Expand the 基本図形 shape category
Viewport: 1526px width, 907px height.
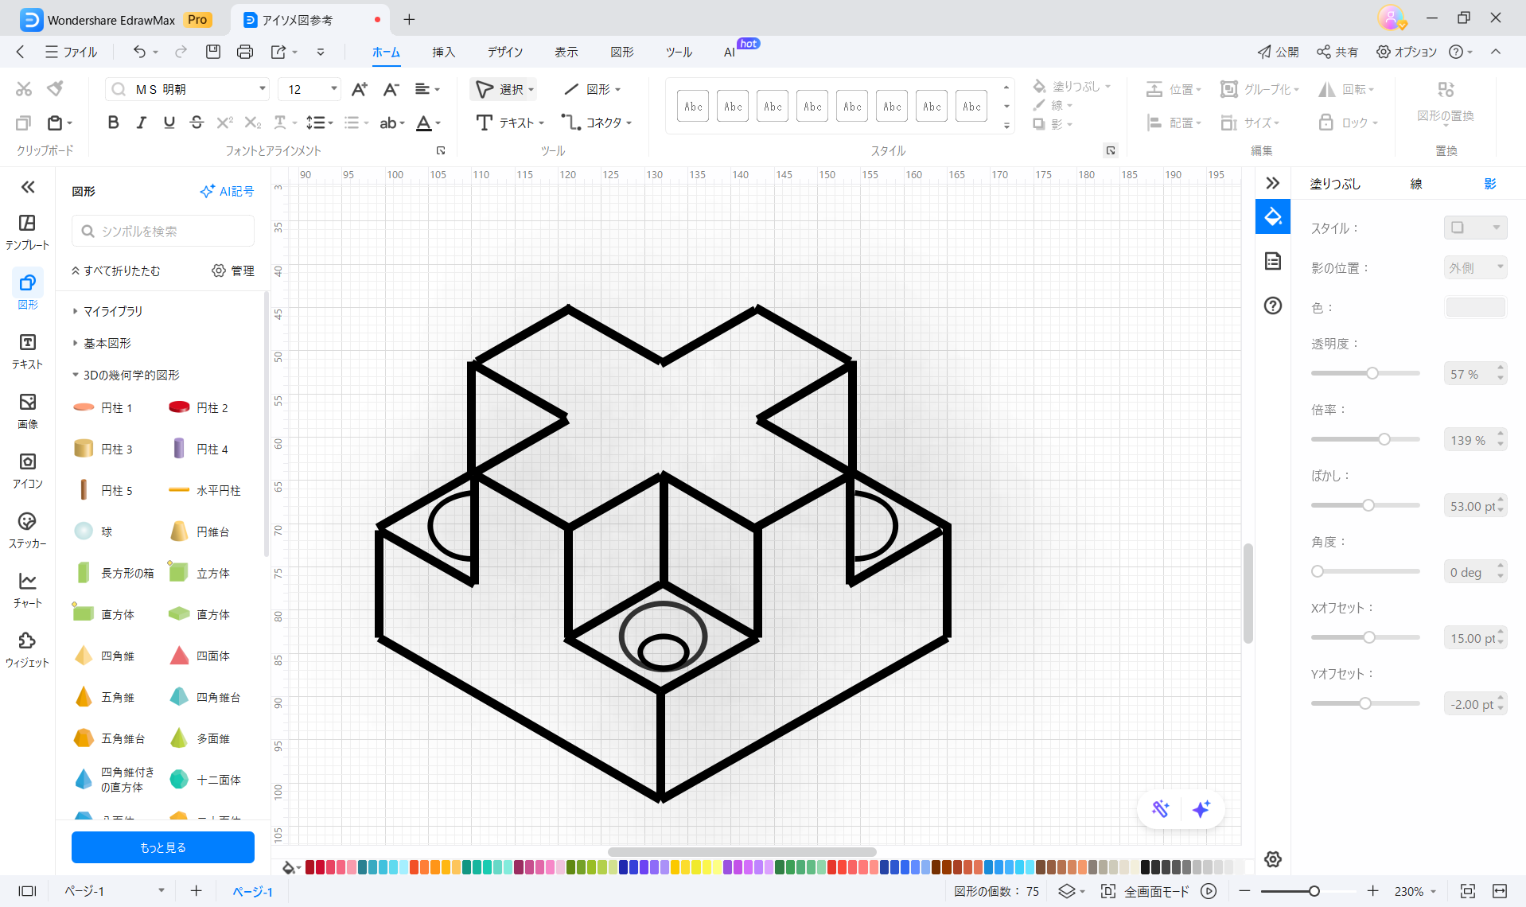click(107, 343)
